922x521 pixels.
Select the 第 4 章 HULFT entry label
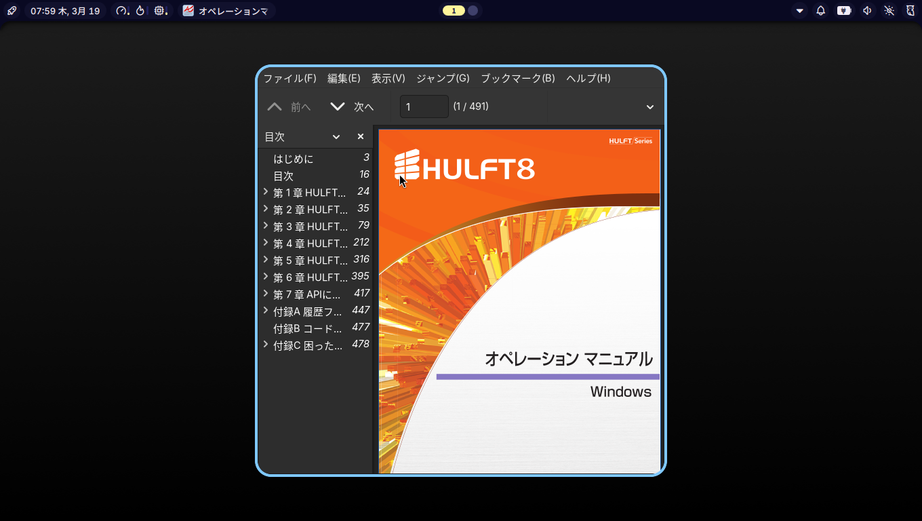[x=310, y=244]
